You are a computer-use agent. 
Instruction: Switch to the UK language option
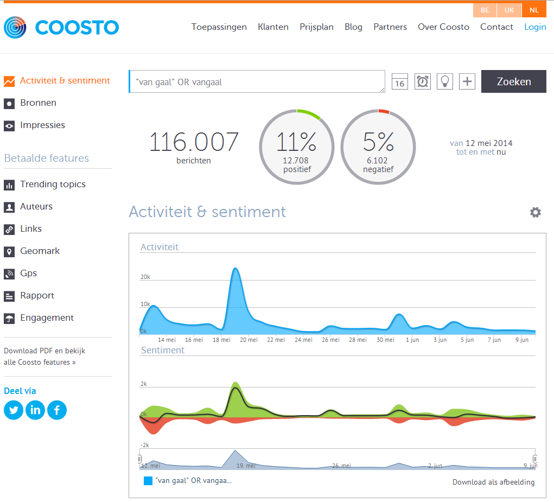[x=509, y=10]
